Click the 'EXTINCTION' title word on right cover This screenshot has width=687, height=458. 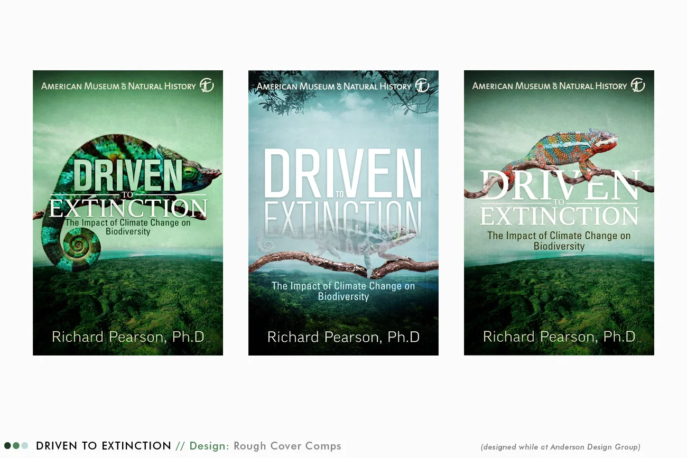[x=559, y=216]
